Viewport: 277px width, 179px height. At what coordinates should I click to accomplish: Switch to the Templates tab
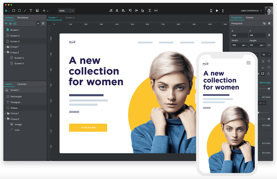[x=23, y=18]
